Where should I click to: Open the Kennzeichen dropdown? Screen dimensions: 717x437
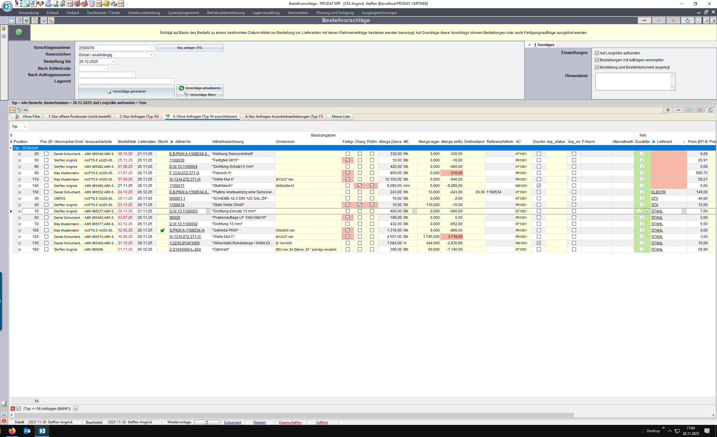pos(151,55)
